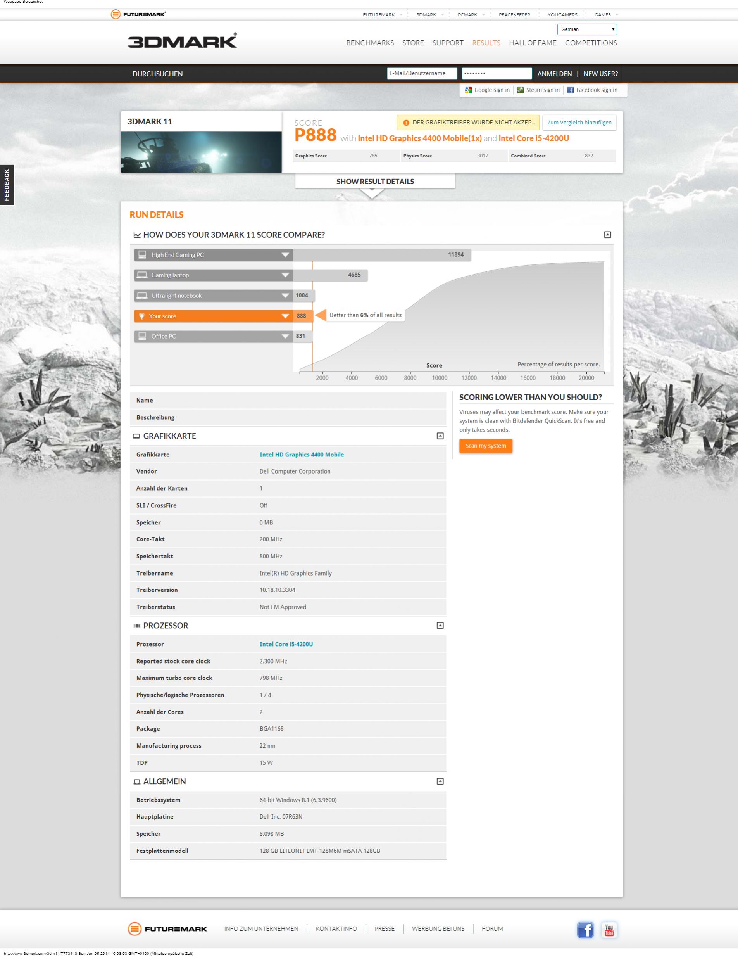Expand Your score dropdown arrow
Viewport: 738px width, 956px height.
coord(285,316)
